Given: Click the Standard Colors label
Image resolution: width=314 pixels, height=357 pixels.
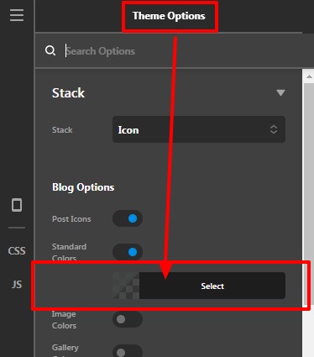Looking at the screenshot, I should (x=69, y=252).
